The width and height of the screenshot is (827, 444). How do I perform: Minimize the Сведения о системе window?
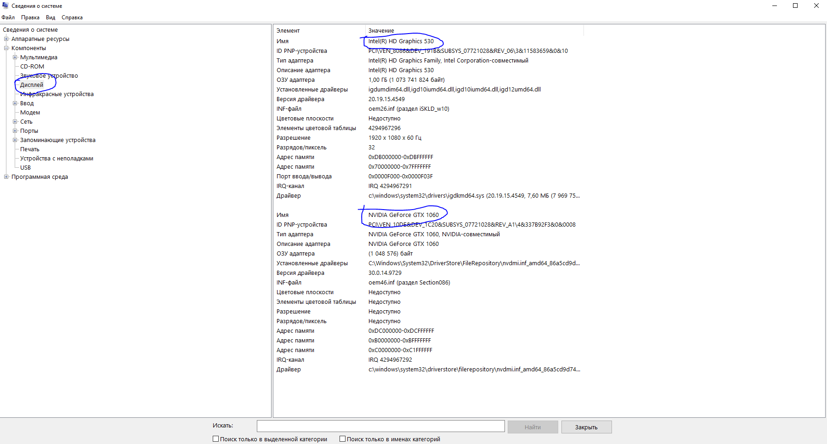tap(775, 6)
